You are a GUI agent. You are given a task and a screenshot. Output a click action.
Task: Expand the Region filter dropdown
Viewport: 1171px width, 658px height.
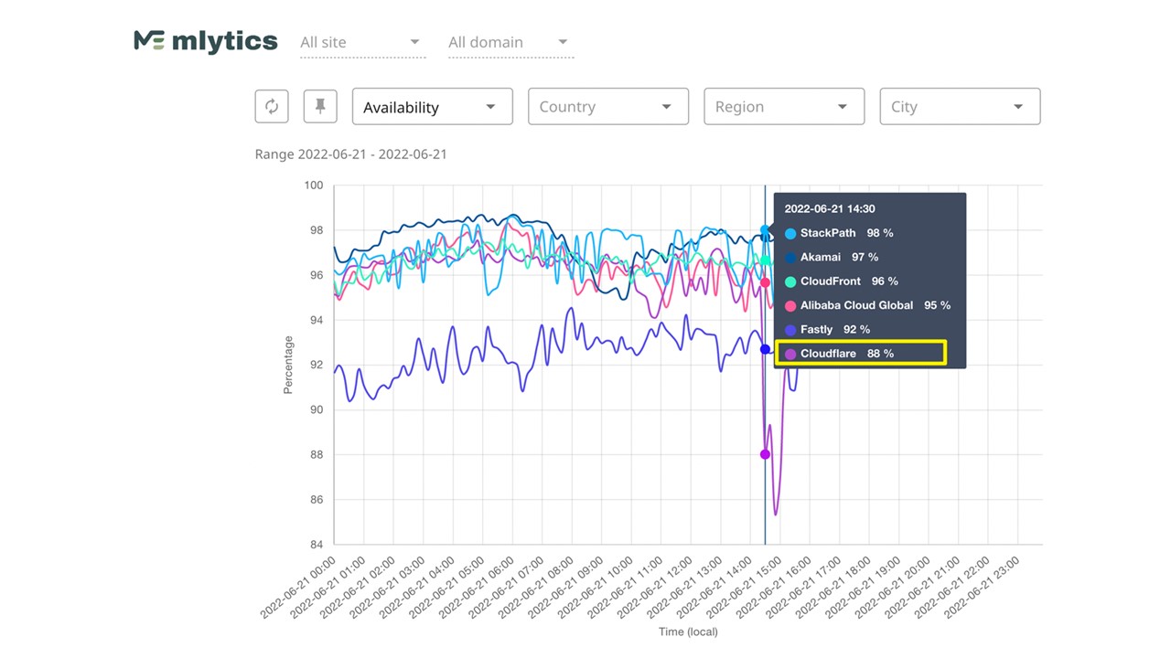point(784,107)
